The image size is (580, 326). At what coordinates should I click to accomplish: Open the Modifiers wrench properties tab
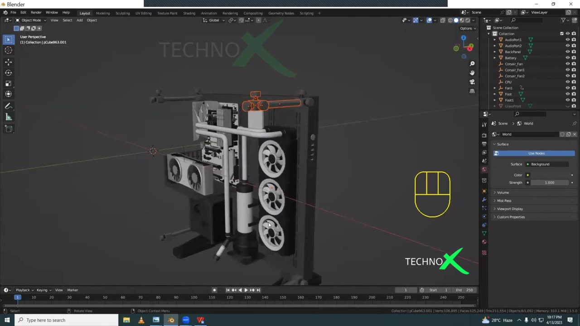coord(484,200)
